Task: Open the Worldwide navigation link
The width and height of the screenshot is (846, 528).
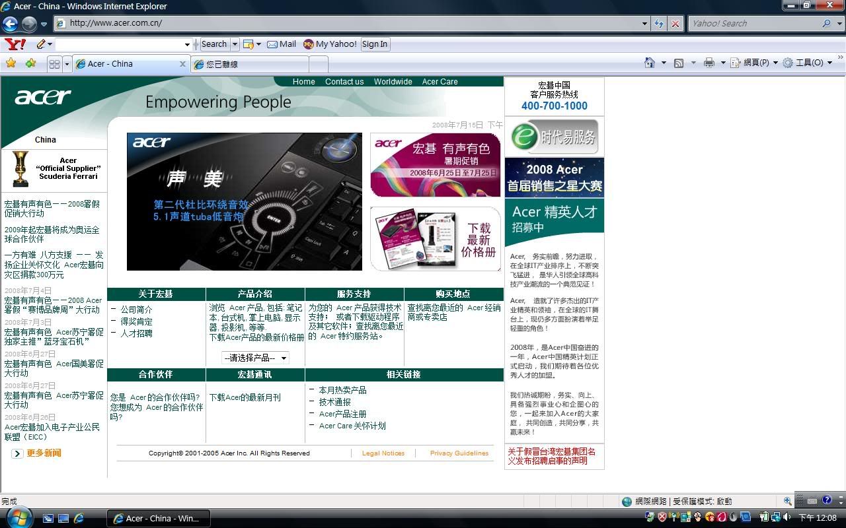Action: [x=393, y=82]
